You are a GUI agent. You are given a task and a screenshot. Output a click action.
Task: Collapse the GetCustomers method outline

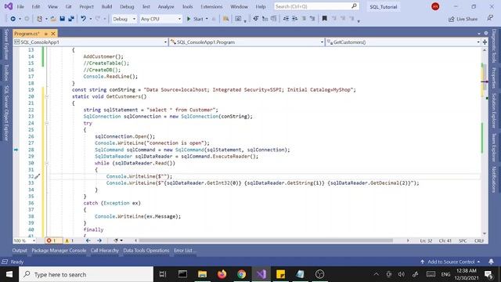pos(47,96)
